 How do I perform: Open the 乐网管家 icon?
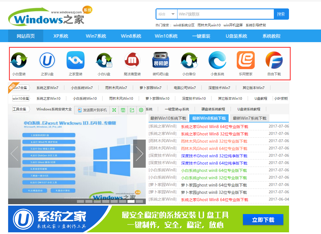[245, 60]
